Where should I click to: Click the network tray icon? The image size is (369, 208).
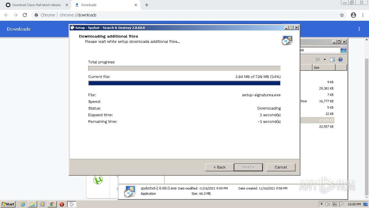tap(335, 204)
